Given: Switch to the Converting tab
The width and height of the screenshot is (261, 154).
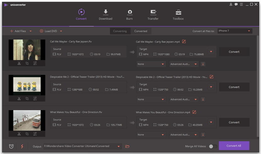Looking at the screenshot, I should click(x=120, y=31).
